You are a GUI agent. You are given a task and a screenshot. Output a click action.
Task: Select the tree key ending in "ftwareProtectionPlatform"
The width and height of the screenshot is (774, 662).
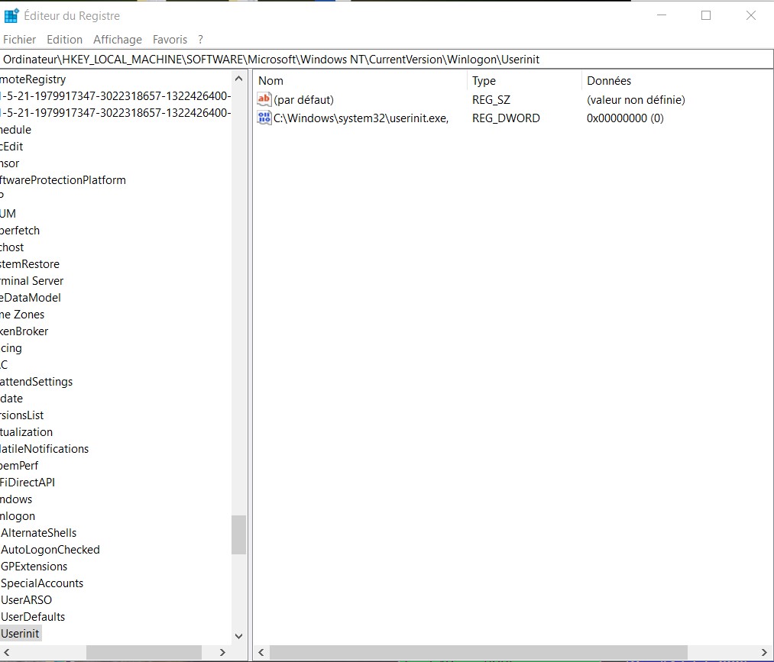coord(63,180)
